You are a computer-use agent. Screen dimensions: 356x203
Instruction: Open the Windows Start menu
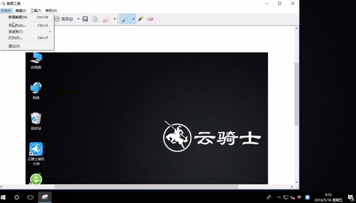(x=3, y=197)
